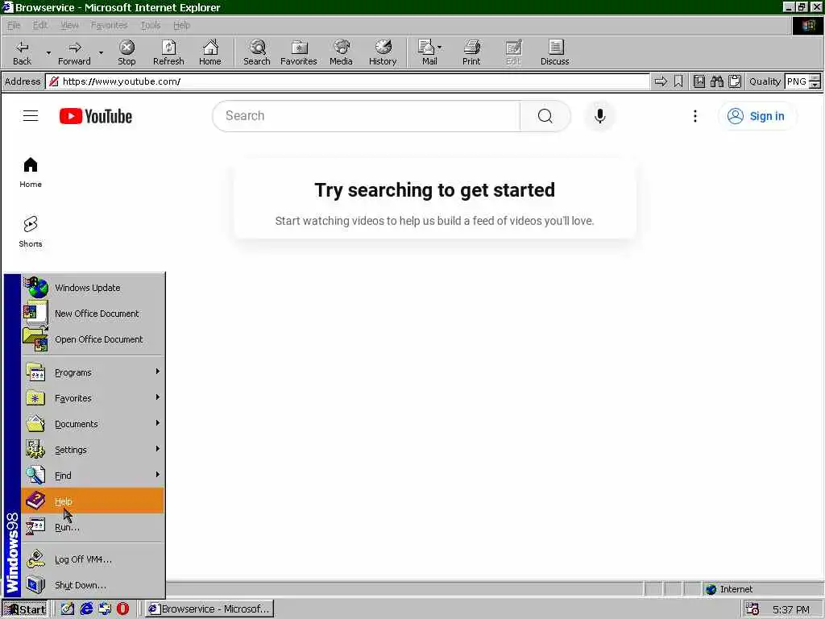825x619 pixels.
Task: Select Browservice taskbar button
Action: (209, 609)
